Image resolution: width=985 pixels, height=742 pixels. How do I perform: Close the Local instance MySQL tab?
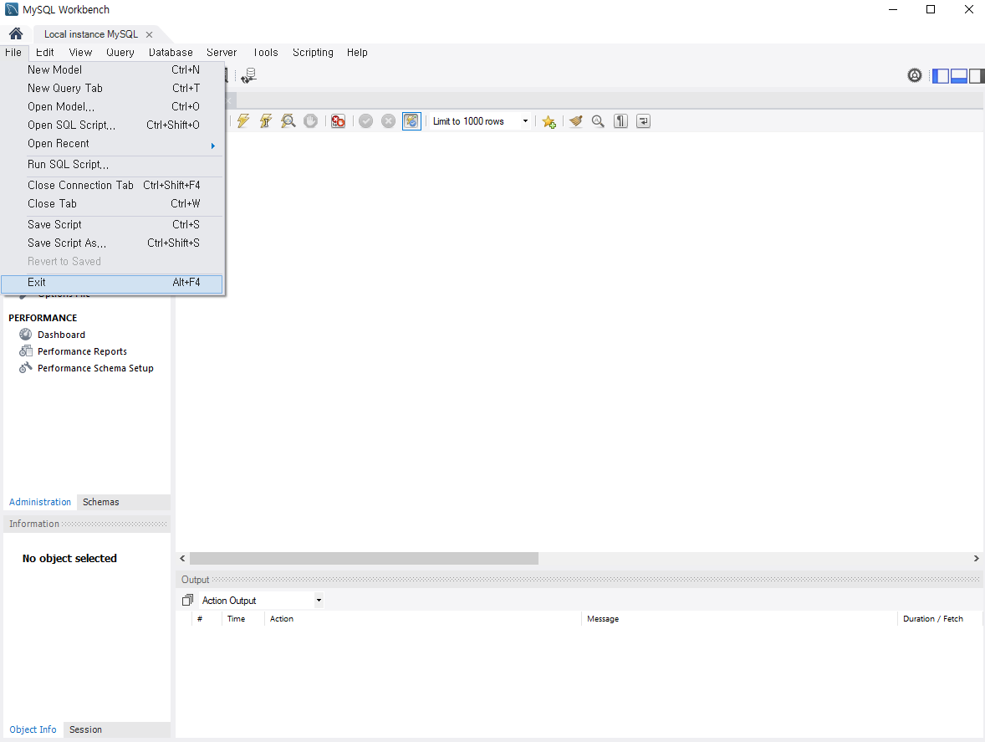click(149, 34)
